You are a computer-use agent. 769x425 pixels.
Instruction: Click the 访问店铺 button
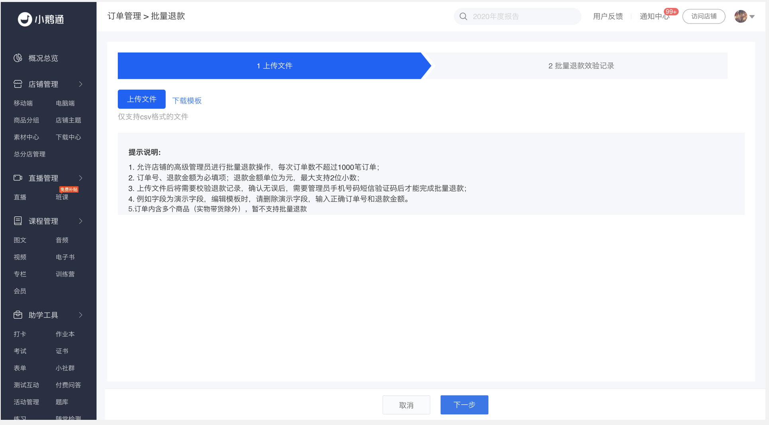pos(704,16)
